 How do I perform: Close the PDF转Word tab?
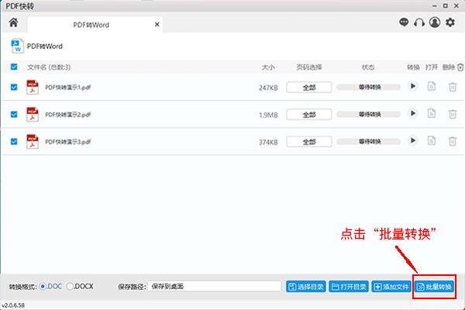click(157, 25)
